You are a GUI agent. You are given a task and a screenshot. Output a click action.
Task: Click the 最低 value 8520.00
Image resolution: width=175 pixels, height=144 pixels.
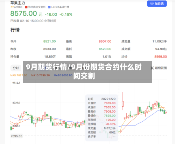pos(105,49)
